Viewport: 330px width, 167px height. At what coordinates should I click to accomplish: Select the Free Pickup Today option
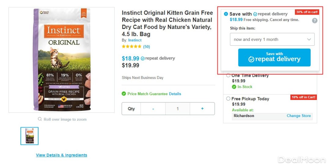point(228,99)
